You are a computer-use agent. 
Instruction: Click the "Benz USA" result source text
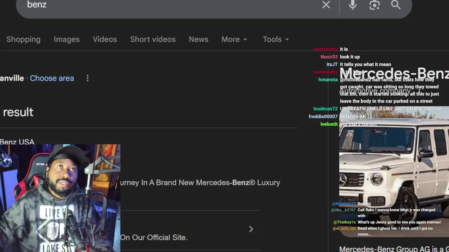[x=17, y=142]
